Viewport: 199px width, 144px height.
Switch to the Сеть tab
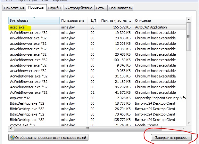pos(100,8)
